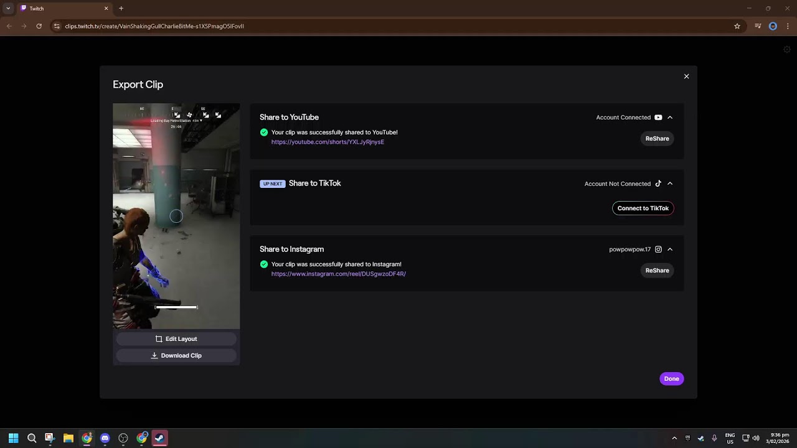Bookmark this page with the star
797x448 pixels.
737,26
